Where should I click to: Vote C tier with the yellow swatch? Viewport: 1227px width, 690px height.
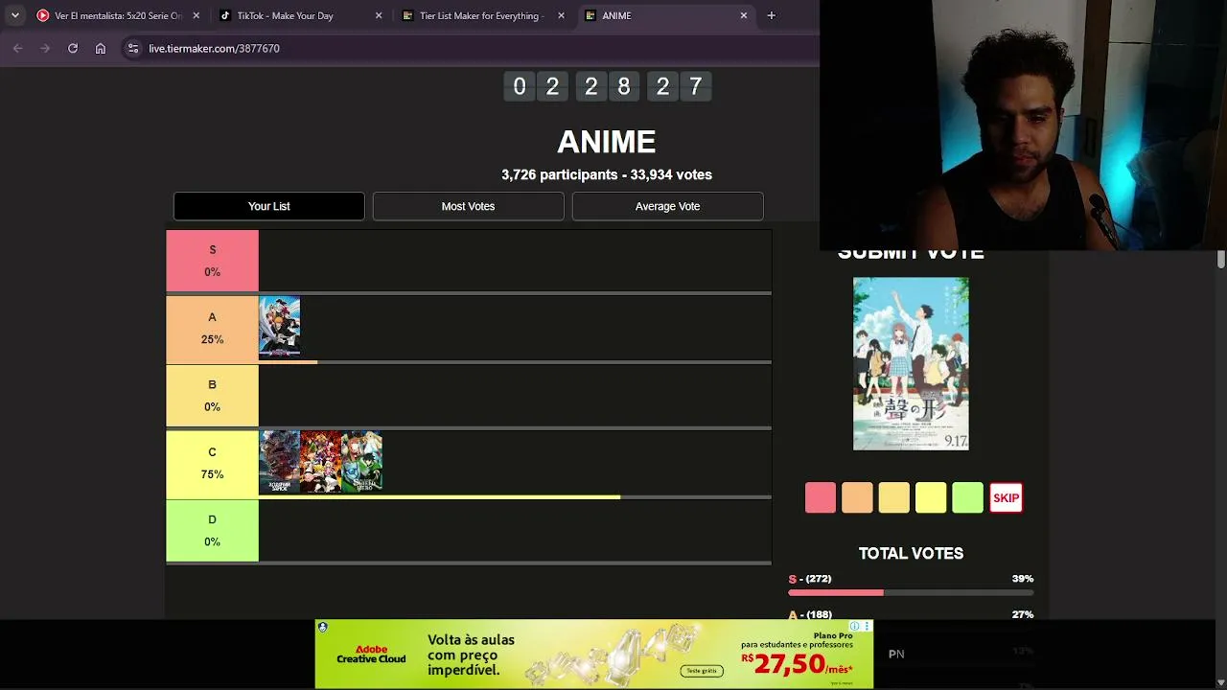[931, 497]
